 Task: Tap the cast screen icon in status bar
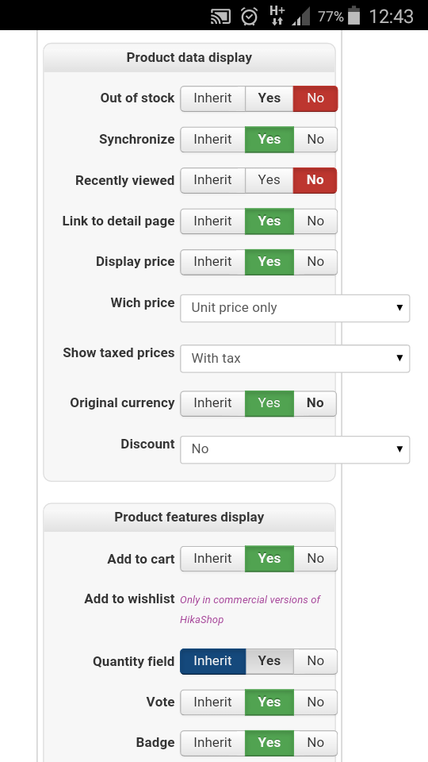pos(221,17)
